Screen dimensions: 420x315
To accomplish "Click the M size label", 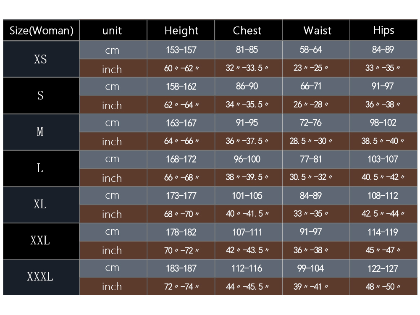I will point(41,132).
